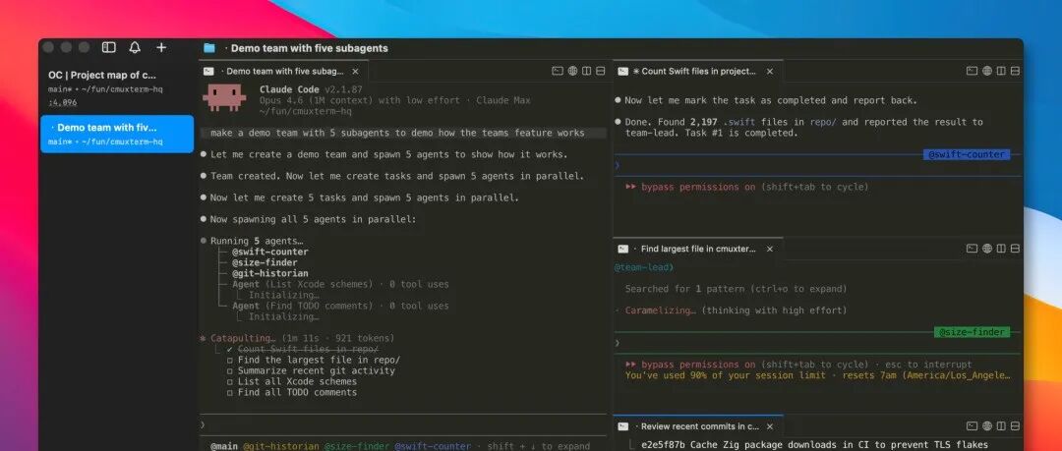Click @swift-counter in the bottom agent bar
This screenshot has height=451, width=1062.
tap(433, 446)
